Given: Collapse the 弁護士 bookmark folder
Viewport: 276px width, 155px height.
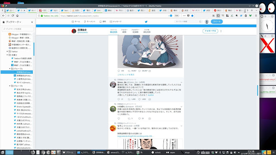Looking at the screenshot, I should click(7, 55).
